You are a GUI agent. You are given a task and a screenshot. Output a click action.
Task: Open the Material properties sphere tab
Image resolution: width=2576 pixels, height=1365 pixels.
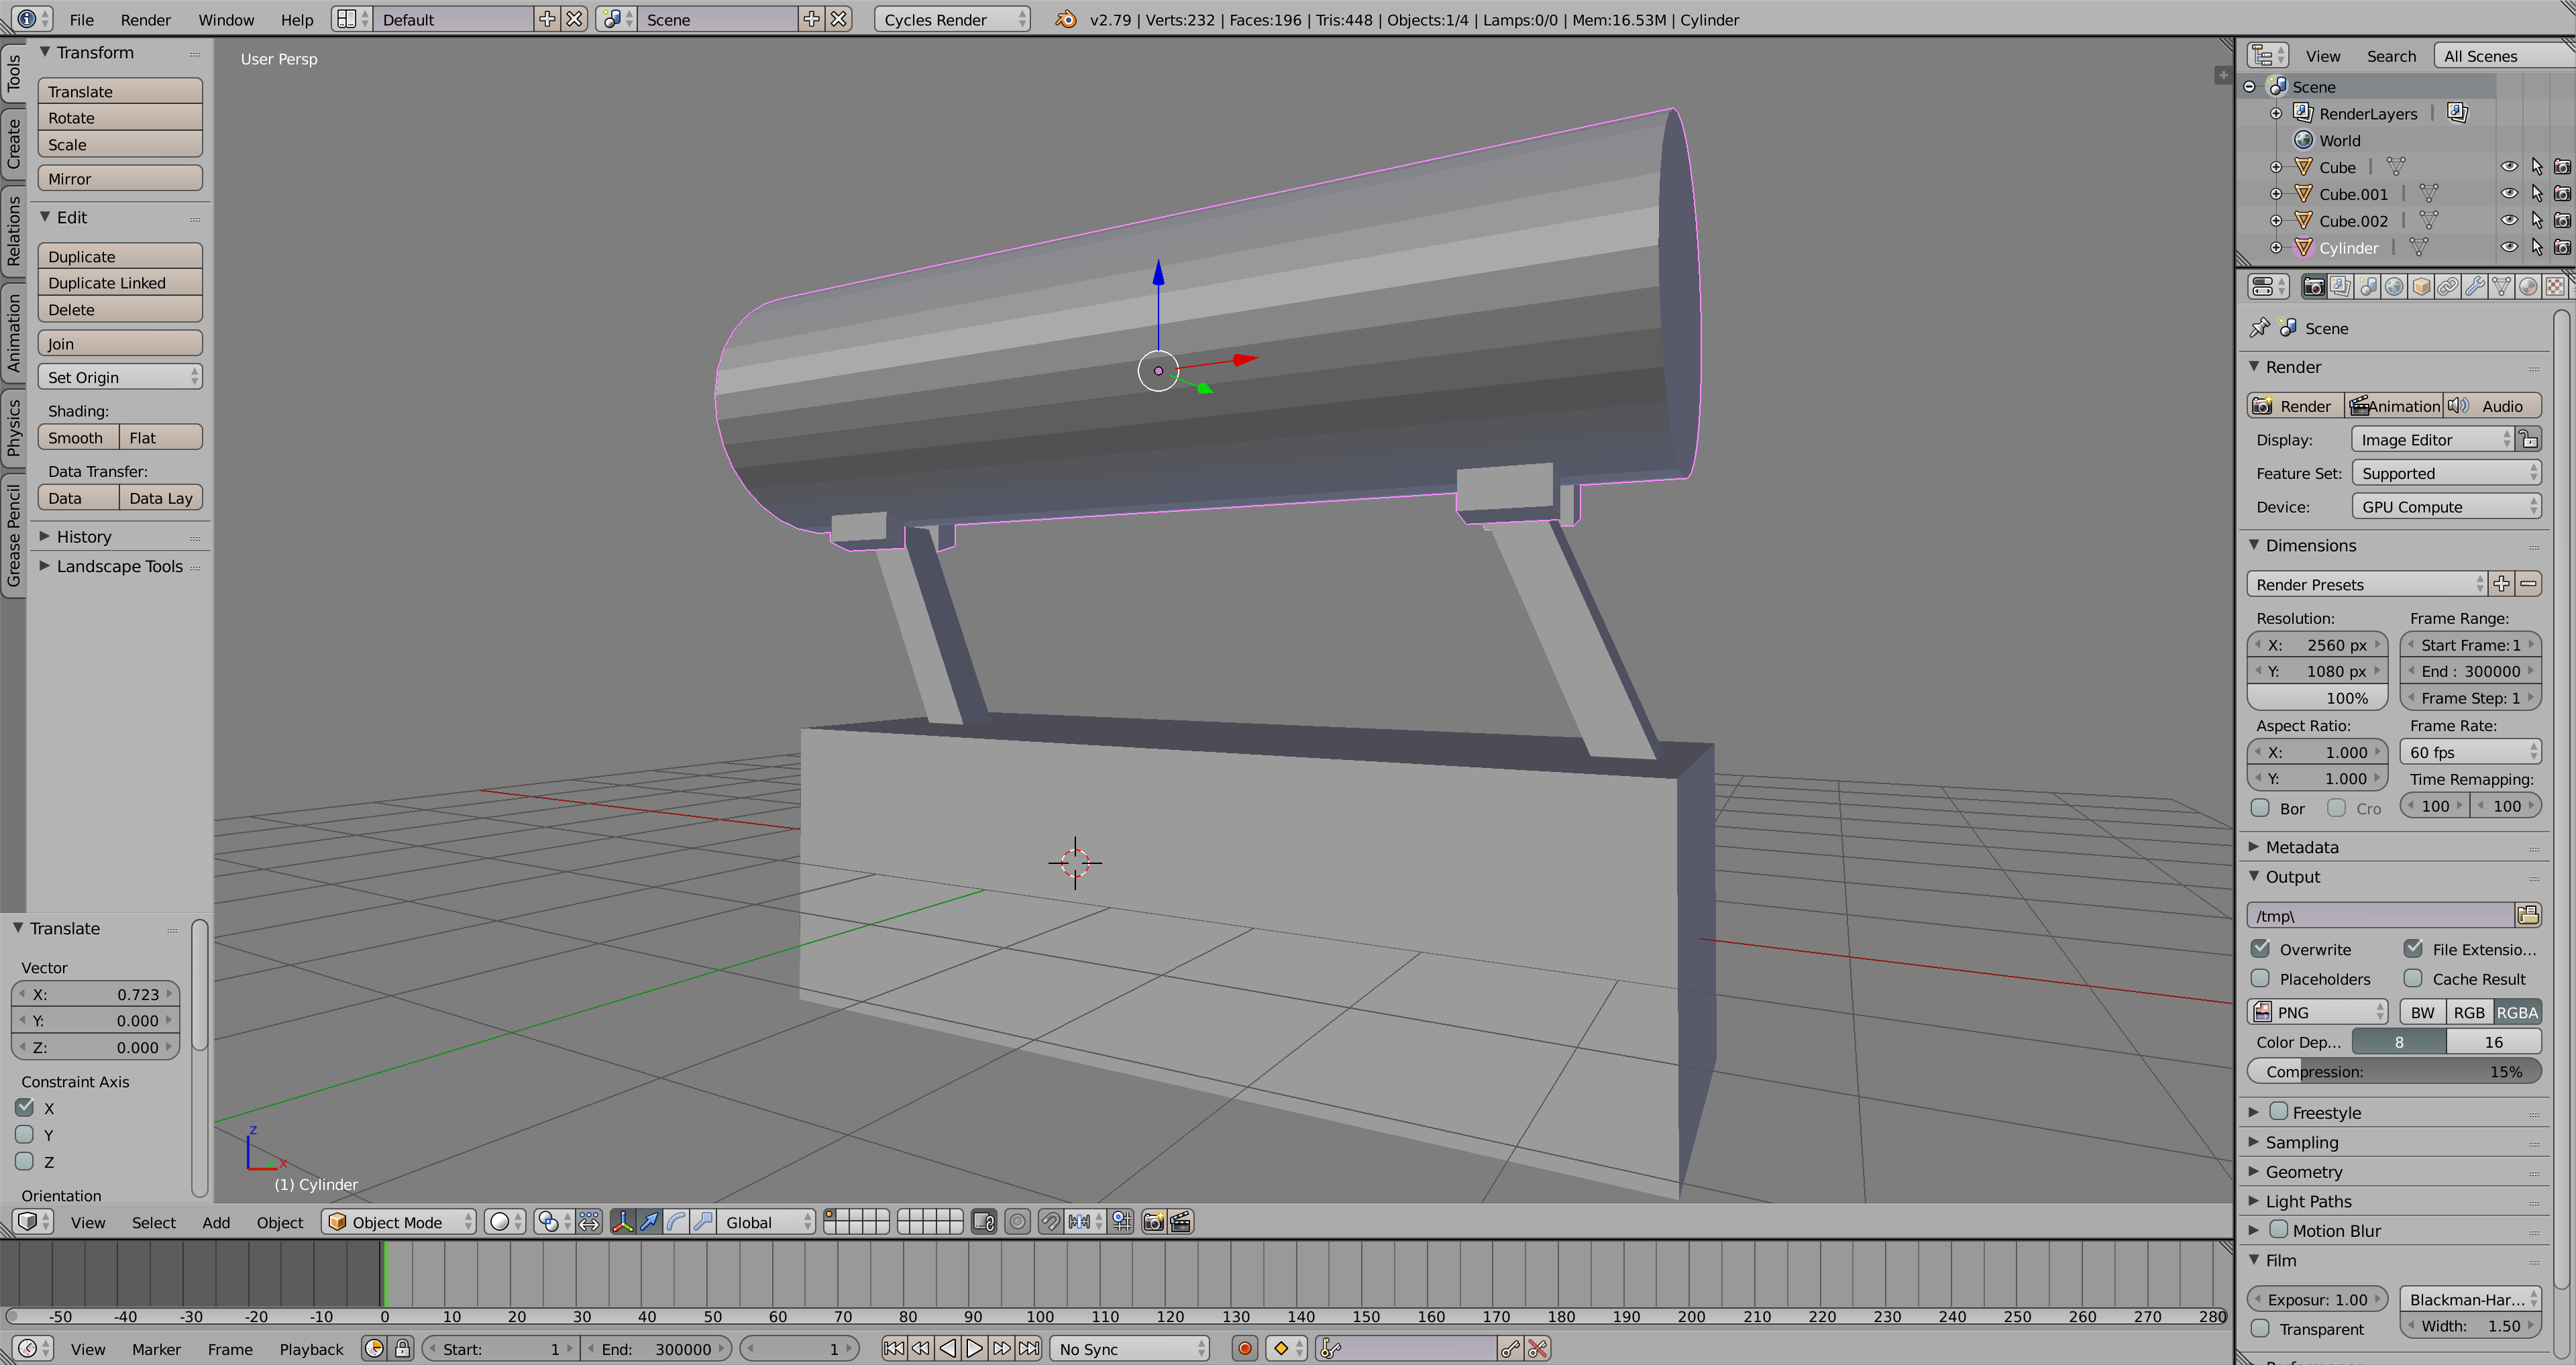pos(2529,287)
